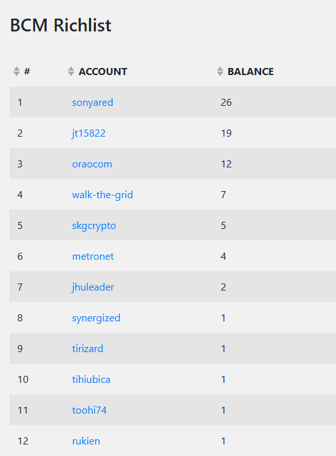Click the jhuleader account link
This screenshot has width=336, height=456.
point(93,287)
